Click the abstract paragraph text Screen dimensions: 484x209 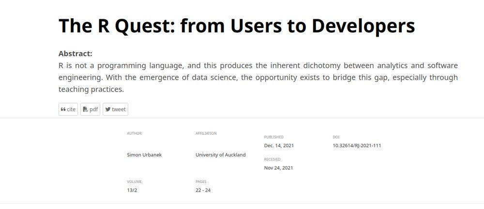pyautogui.click(x=258, y=78)
